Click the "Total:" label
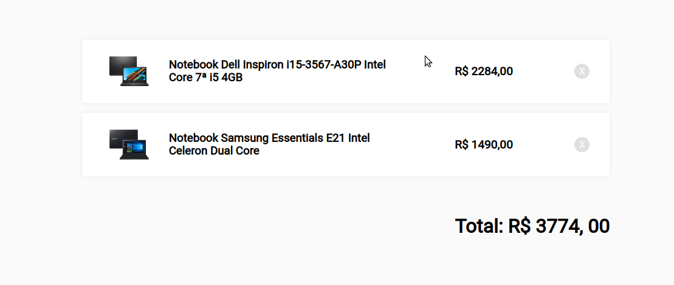 point(479,226)
